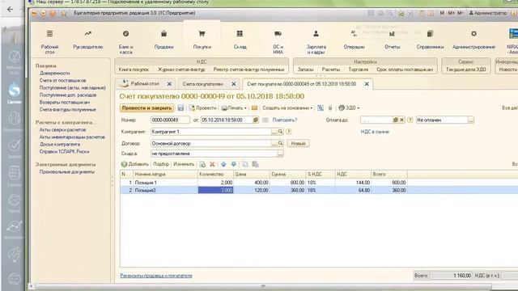Image resolution: width=518 pixels, height=291 pixels.
Task: Open attached files via paperclip icon
Action: tap(330, 108)
